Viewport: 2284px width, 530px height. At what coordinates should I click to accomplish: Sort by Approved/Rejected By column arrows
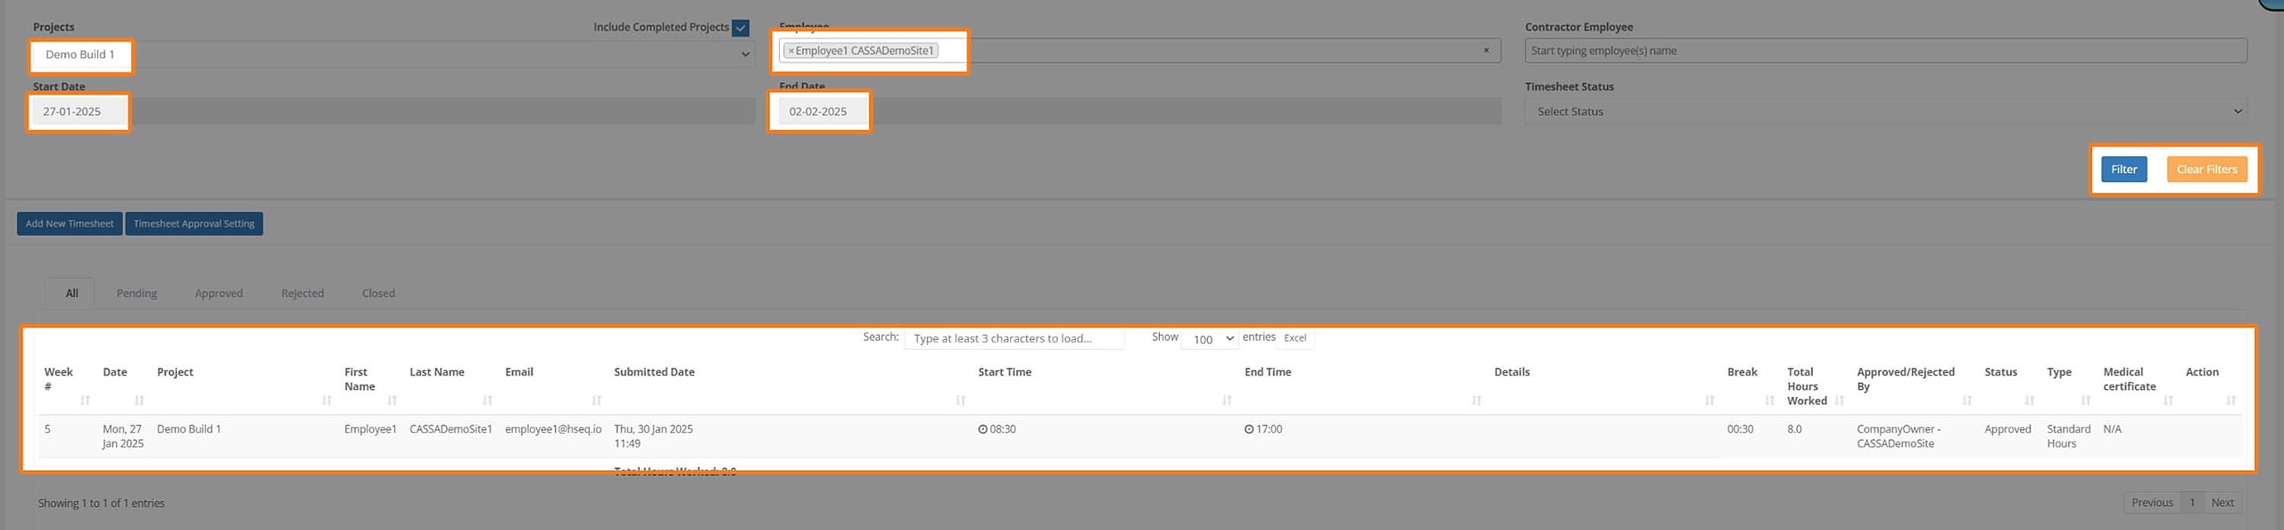[1966, 401]
